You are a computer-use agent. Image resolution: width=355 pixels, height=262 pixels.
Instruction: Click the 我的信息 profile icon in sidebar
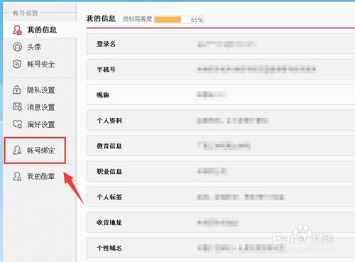17,30
